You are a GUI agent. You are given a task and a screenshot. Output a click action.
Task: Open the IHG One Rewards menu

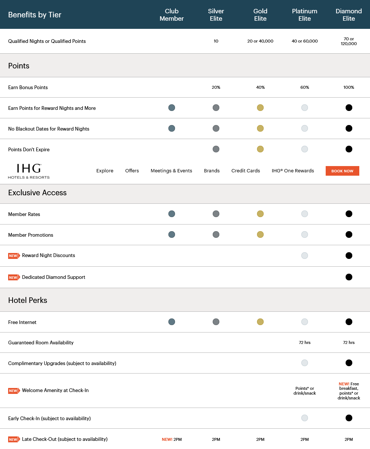(293, 171)
